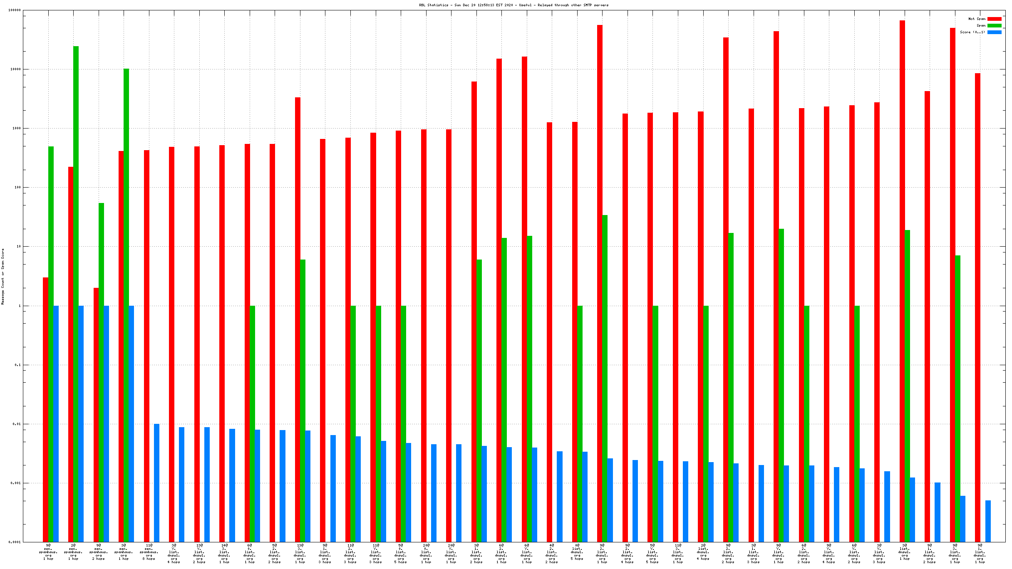The width and height of the screenshot is (1012, 569).
Task: Click the blue Score (0..1) legend swatch
Action: pyautogui.click(x=994, y=32)
